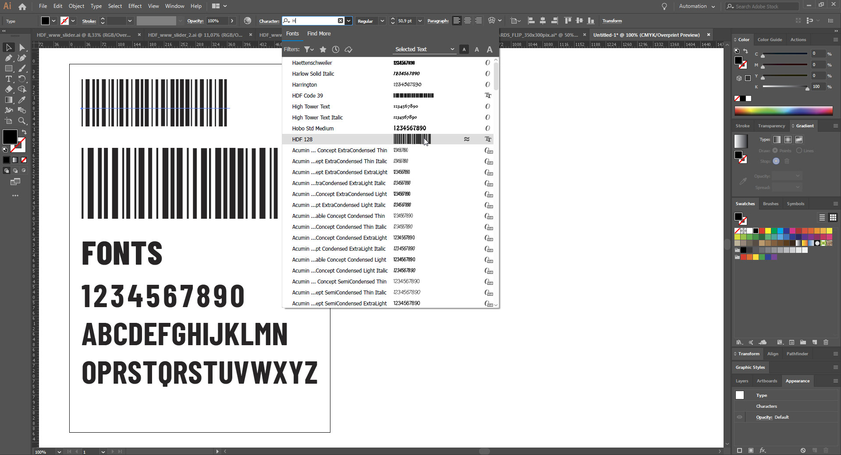Click the Home icon

[22, 7]
